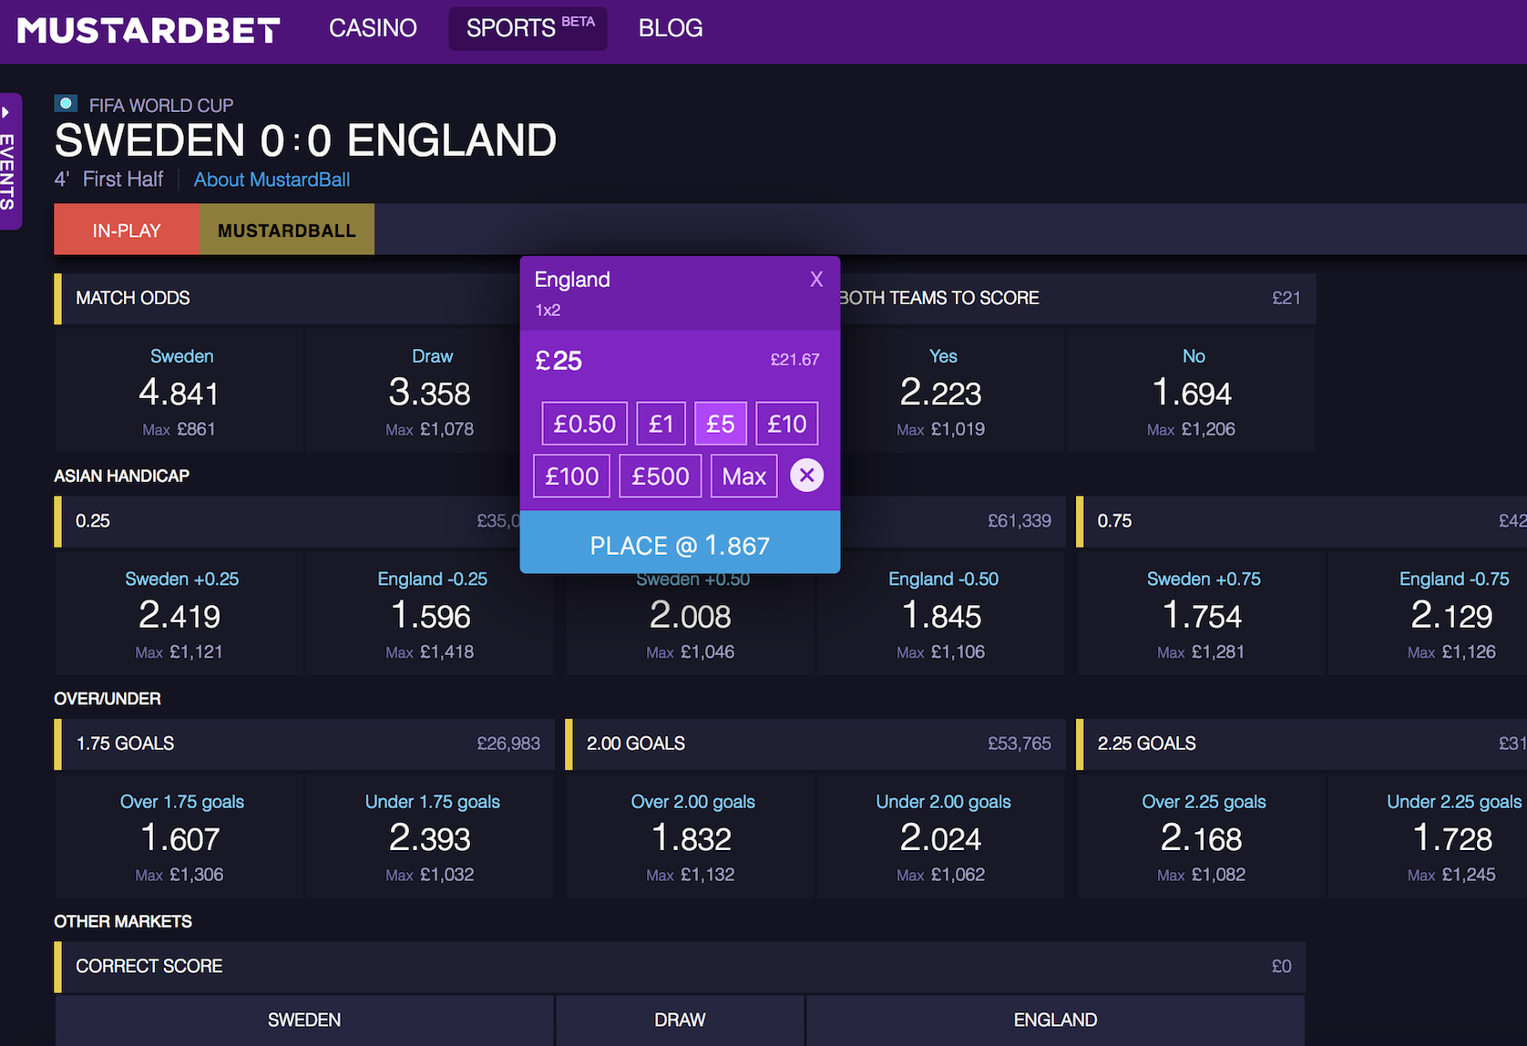Clear stake with the round X icon
1527x1046 pixels.
pos(806,476)
